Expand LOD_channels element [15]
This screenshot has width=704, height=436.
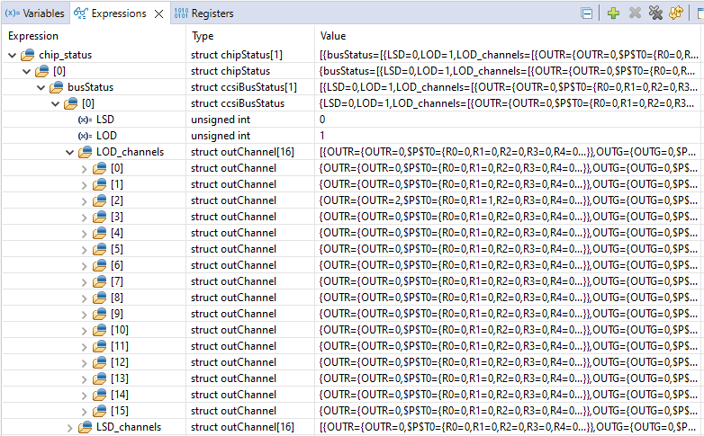[86, 411]
